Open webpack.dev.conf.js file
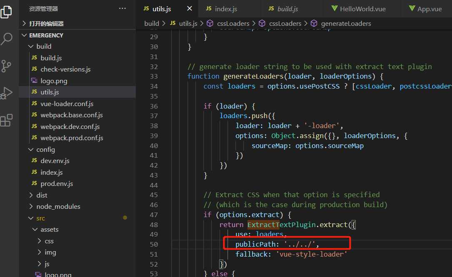The height and width of the screenshot is (277, 452). 77,127
